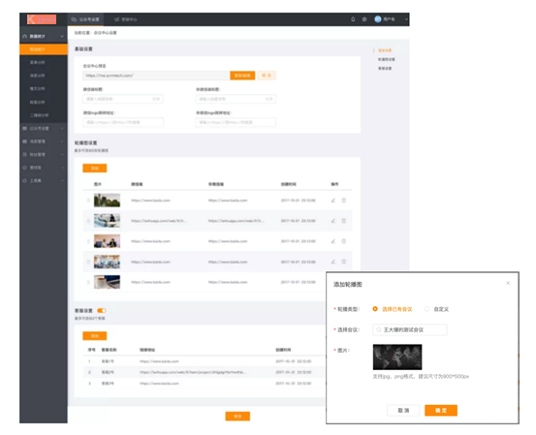Select the 自定义 radio option

point(426,309)
